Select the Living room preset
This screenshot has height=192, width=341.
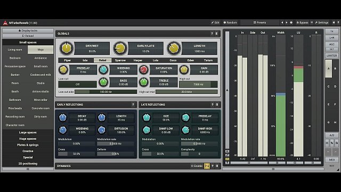point(15,50)
